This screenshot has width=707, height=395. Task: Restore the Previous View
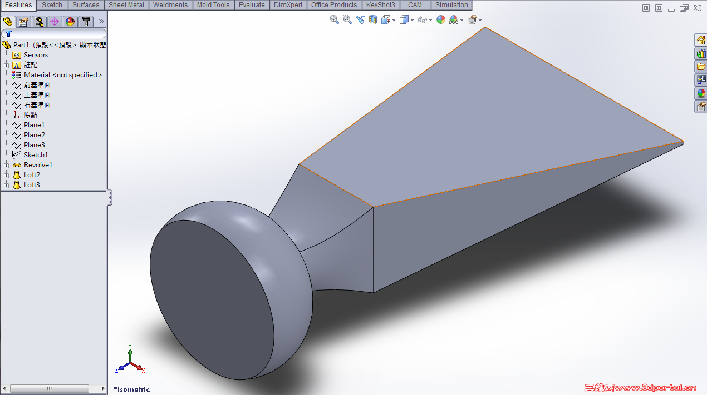click(360, 19)
